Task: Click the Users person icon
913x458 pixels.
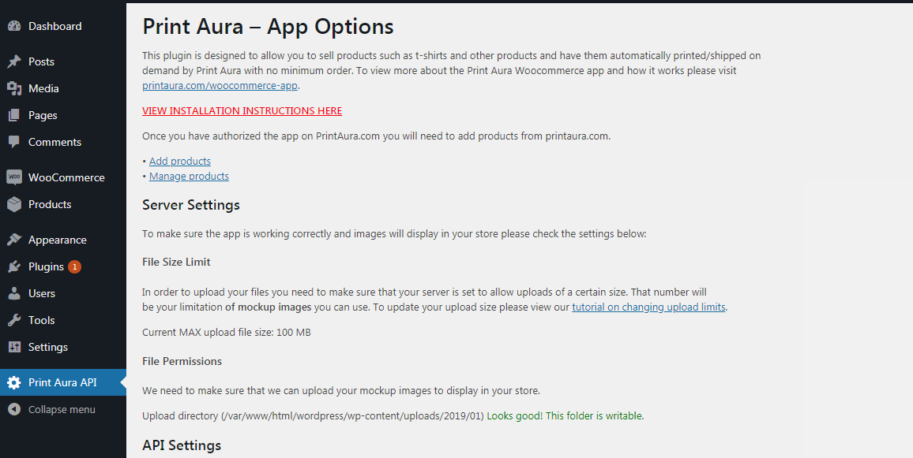Action: 14,293
